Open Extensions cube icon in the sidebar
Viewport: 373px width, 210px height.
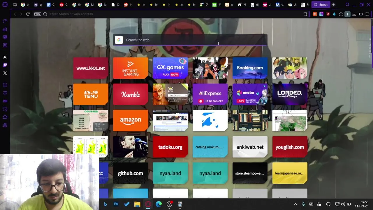pos(5,117)
